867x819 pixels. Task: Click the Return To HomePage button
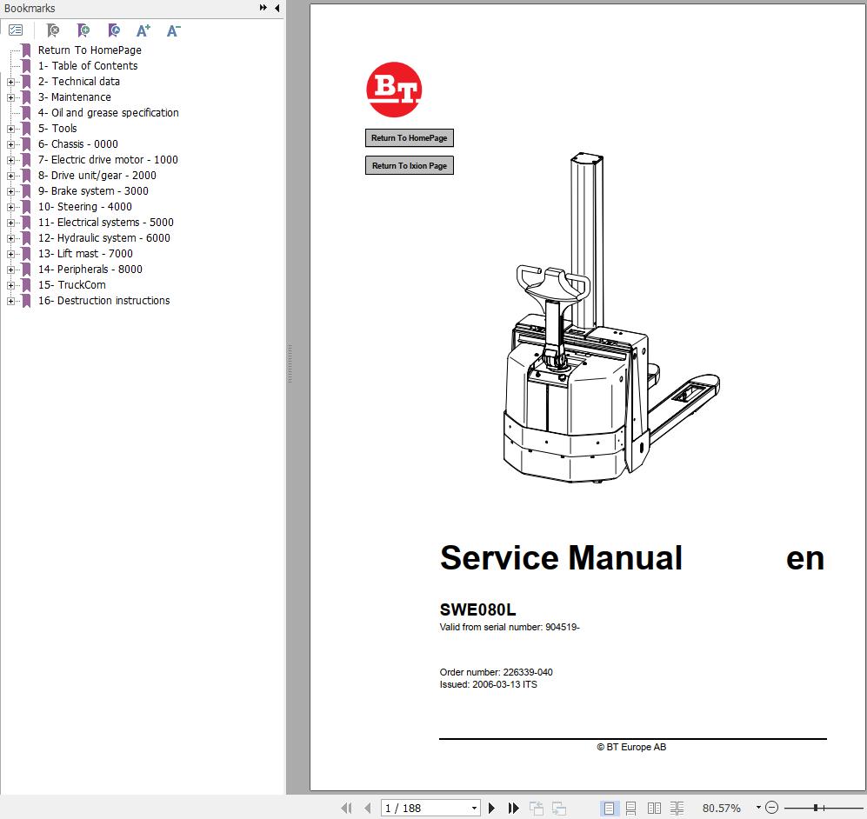point(409,138)
